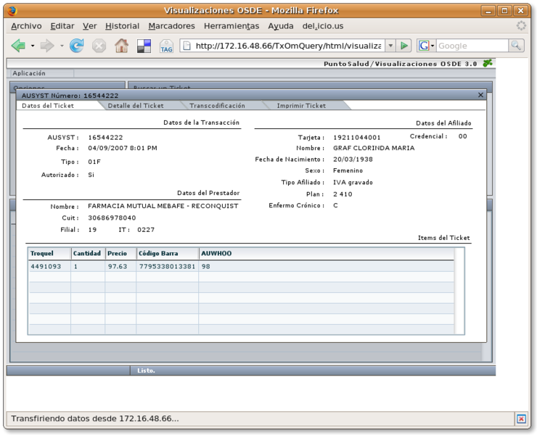Image resolution: width=537 pixels, height=435 pixels.
Task: Open the Ver menu
Action: point(90,26)
